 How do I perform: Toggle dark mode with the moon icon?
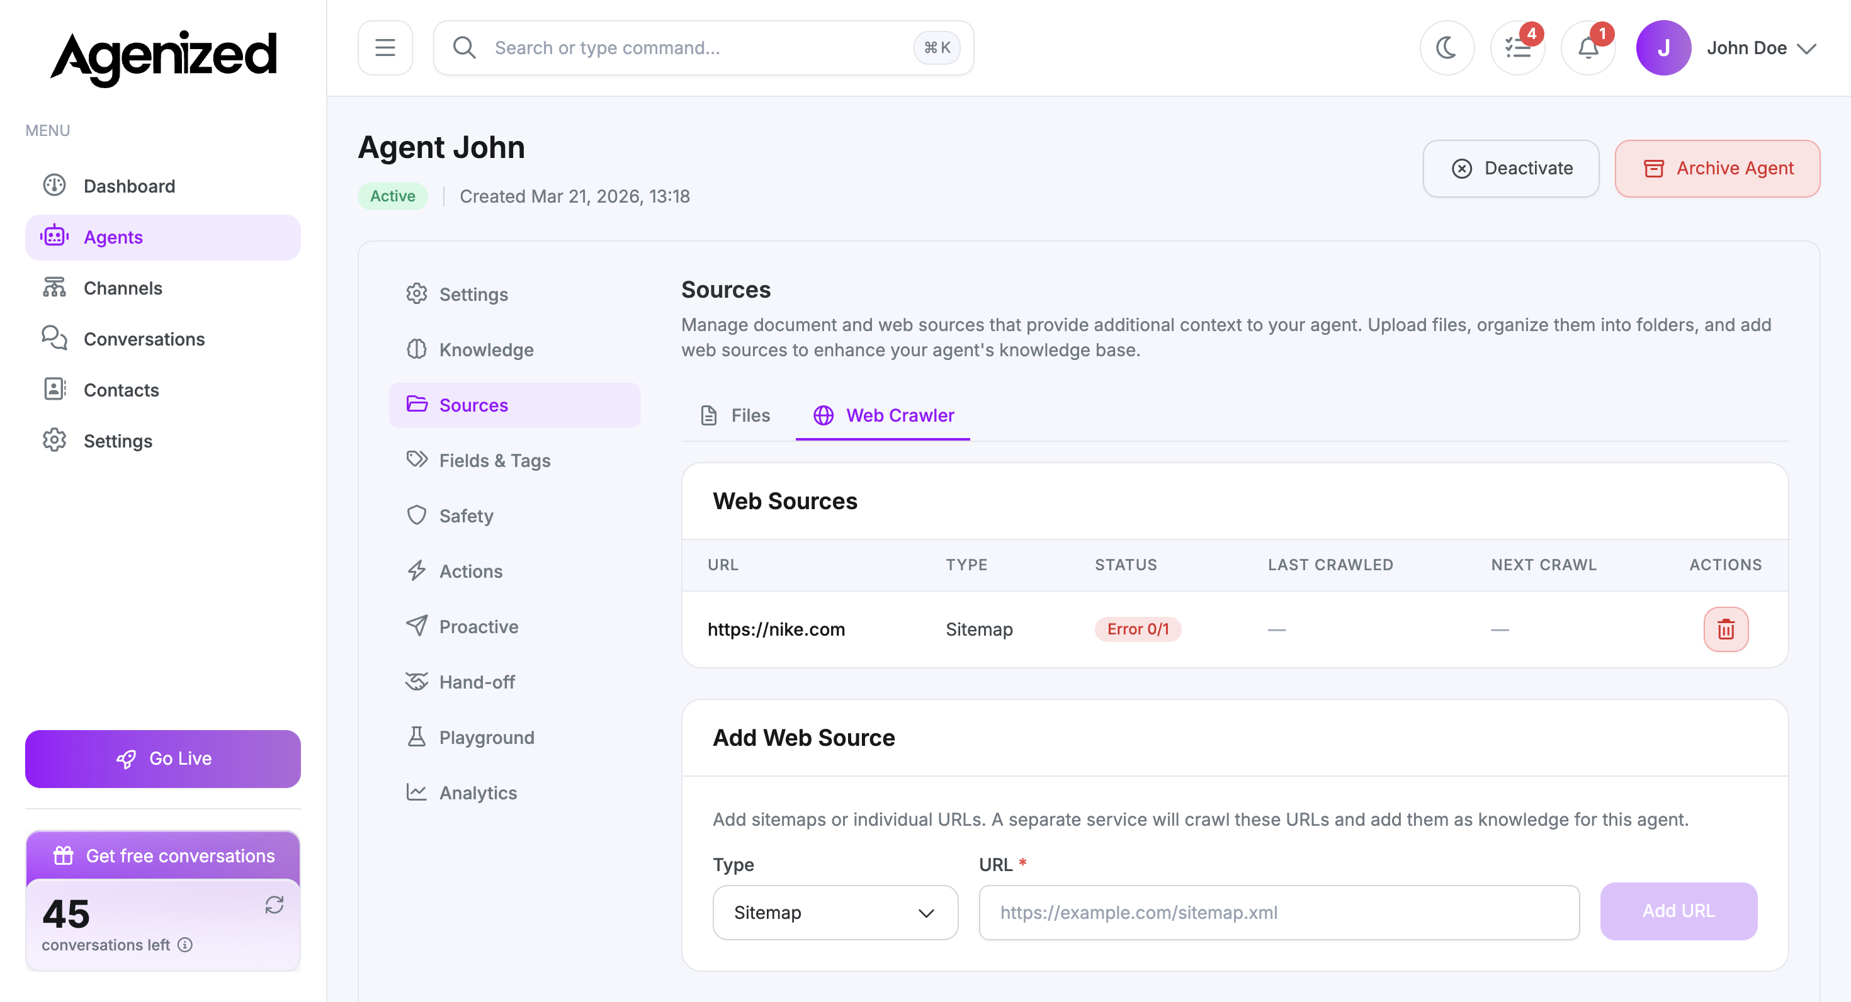pyautogui.click(x=1446, y=47)
